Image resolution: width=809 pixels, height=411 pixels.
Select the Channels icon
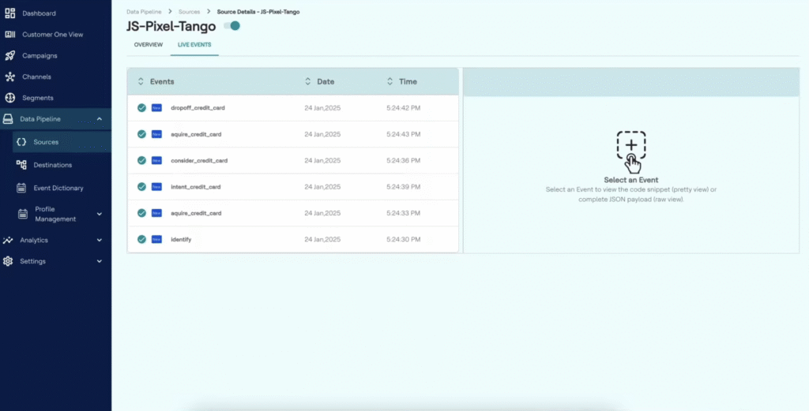tap(9, 77)
